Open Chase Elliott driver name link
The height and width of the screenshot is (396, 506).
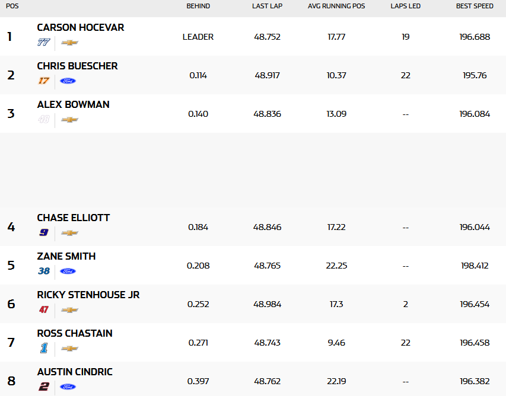pyautogui.click(x=73, y=218)
